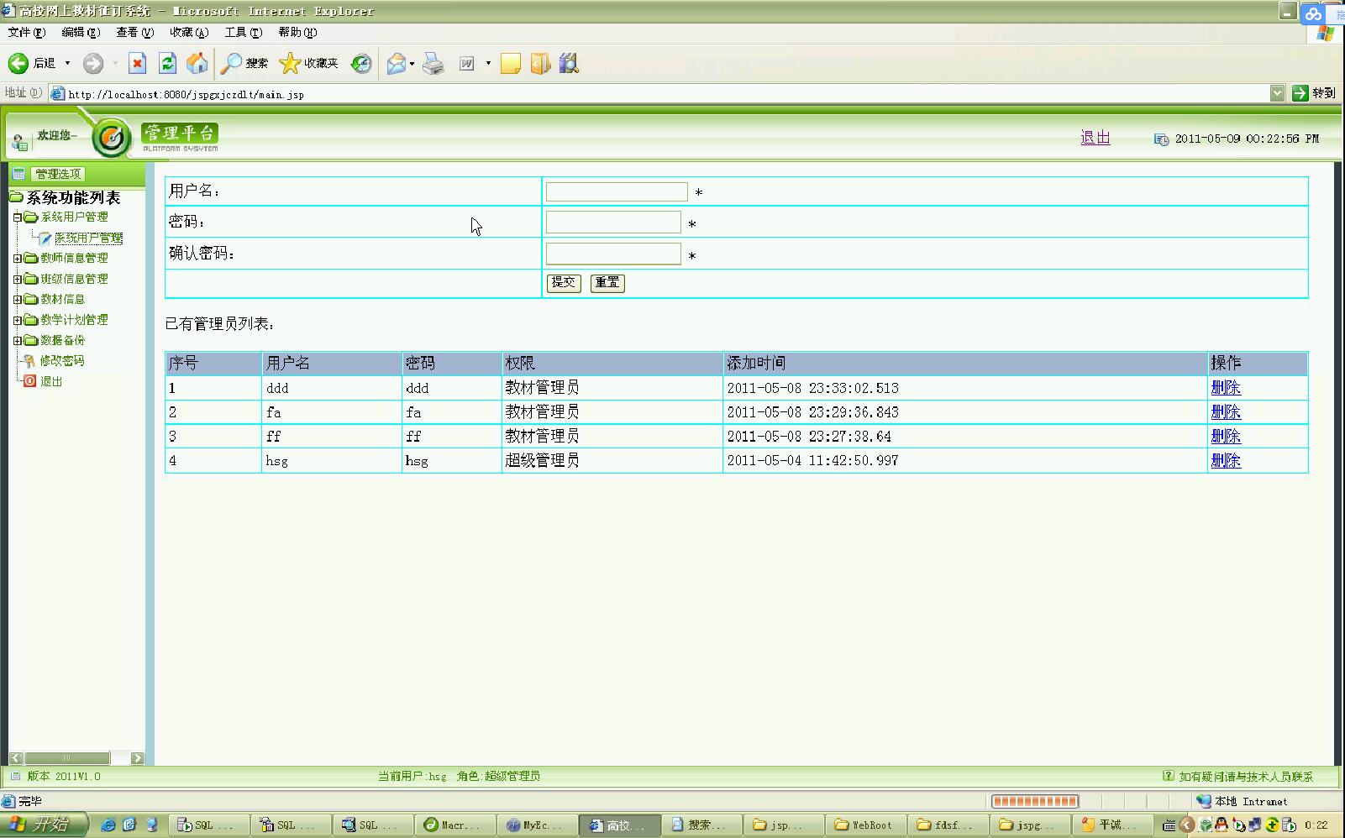
Task: Click 退出 in the sidebar tree
Action: 51,381
